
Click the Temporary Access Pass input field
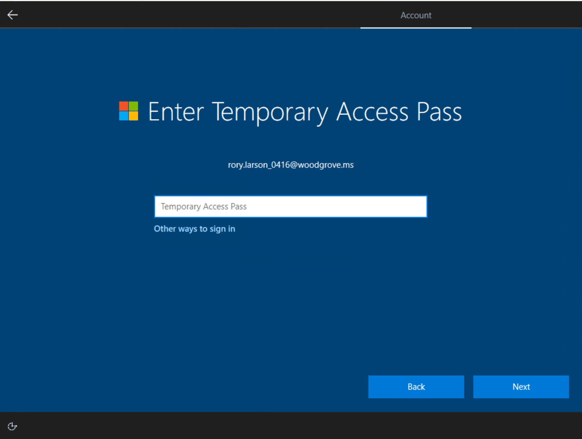coord(290,206)
